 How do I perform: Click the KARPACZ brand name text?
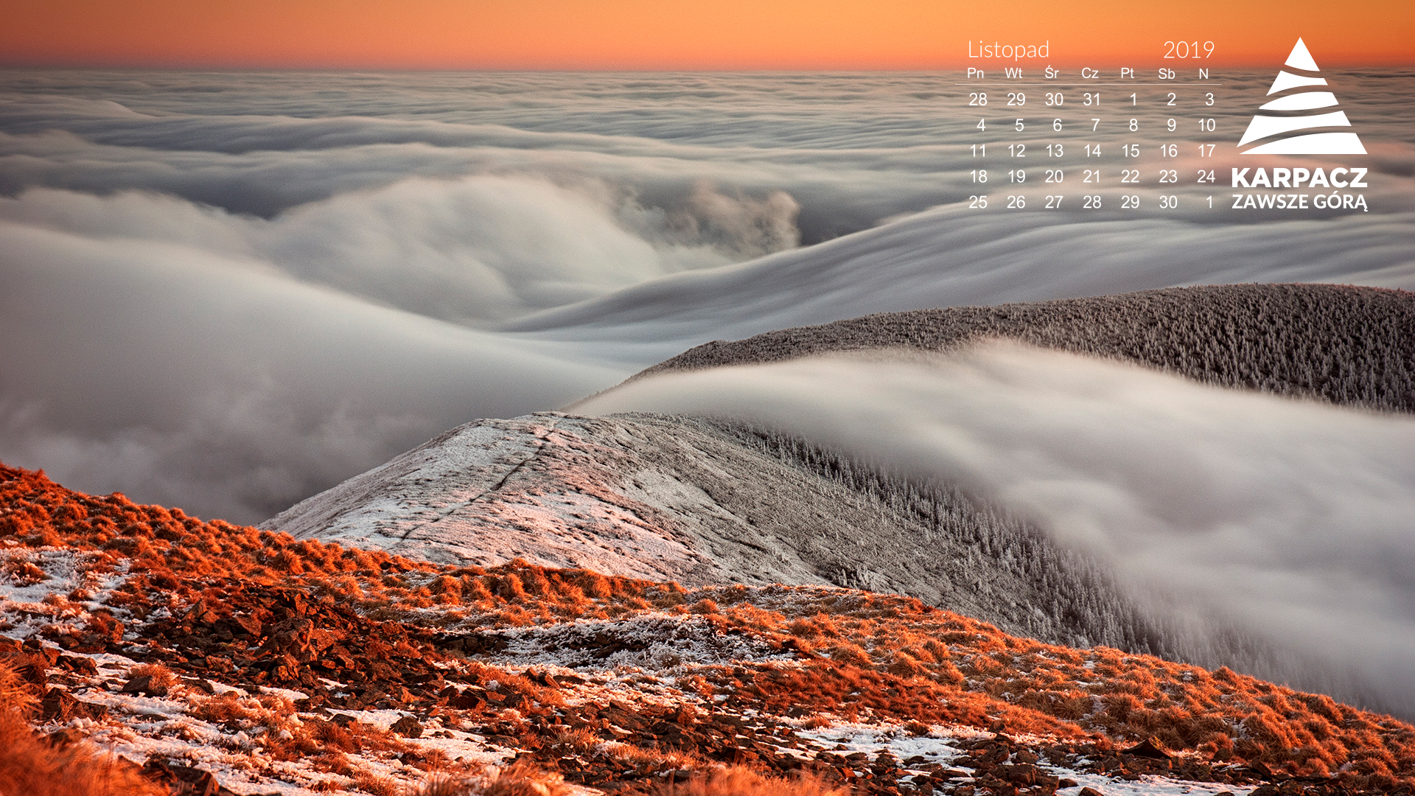pos(1299,178)
